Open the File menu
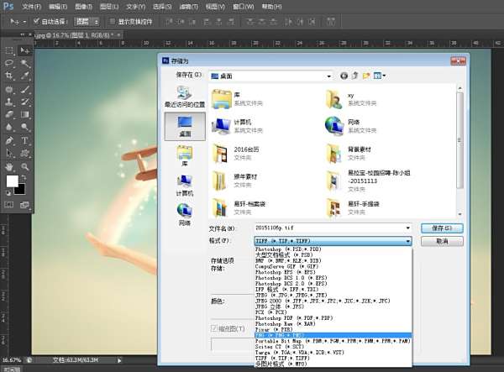 (32, 7)
